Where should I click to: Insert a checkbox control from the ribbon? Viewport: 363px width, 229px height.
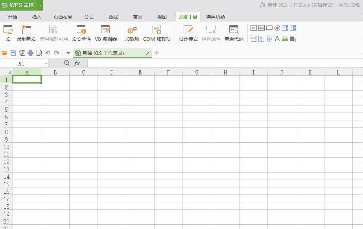(254, 28)
